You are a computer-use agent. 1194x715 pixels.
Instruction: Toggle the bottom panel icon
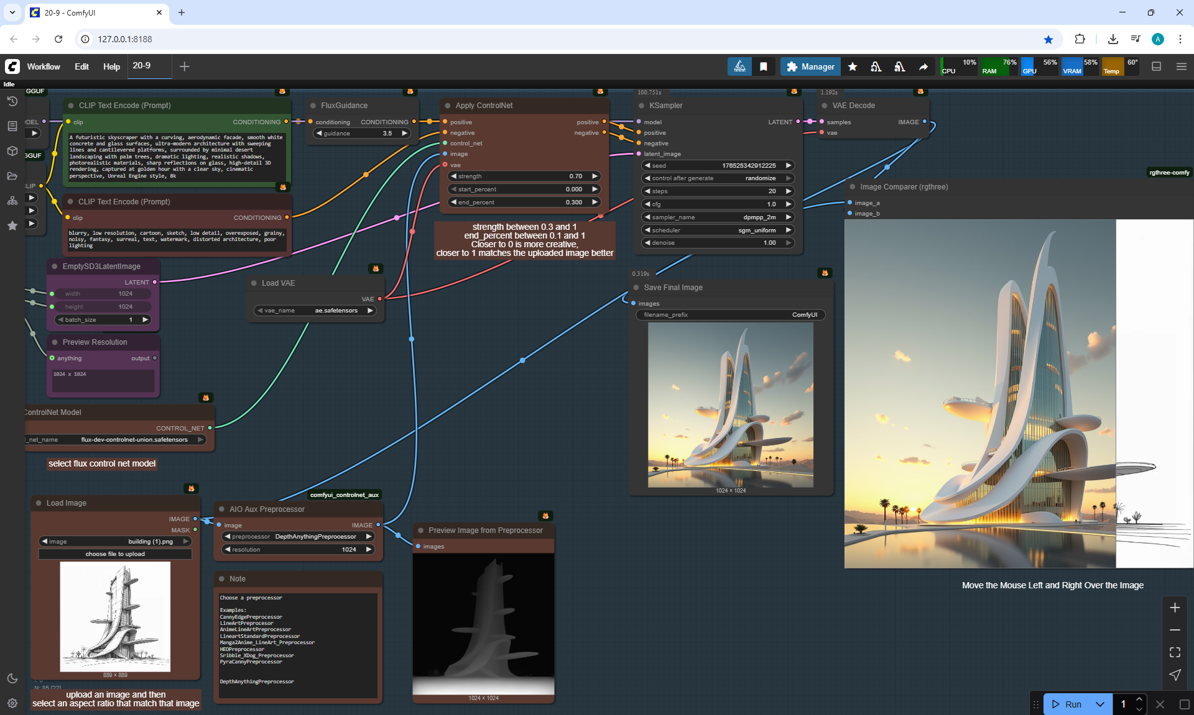[1157, 66]
